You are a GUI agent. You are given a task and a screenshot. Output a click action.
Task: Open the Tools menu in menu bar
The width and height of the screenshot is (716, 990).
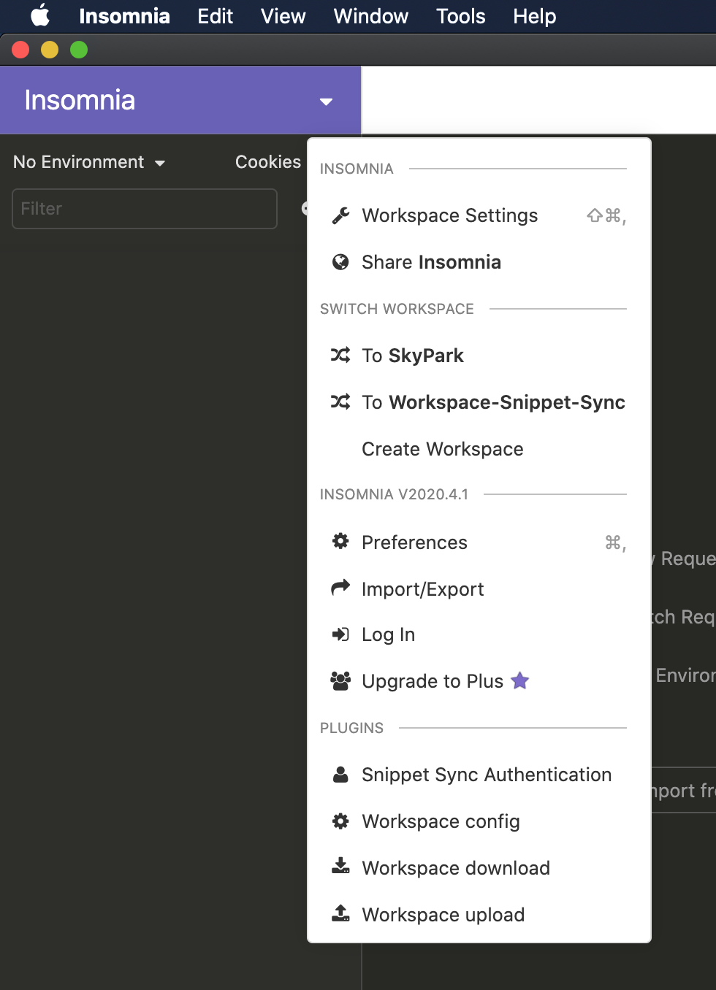point(460,16)
